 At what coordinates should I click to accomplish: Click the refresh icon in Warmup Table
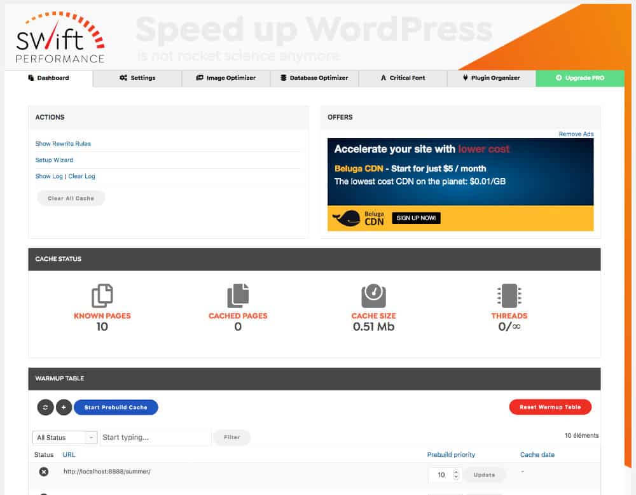point(45,407)
